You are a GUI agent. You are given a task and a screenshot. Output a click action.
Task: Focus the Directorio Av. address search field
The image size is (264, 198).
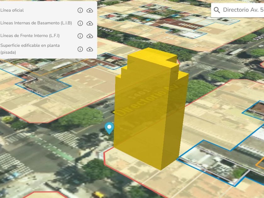tap(243, 10)
